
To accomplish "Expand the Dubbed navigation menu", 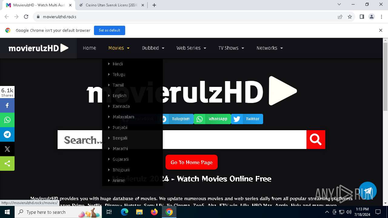I will pyautogui.click(x=153, y=48).
